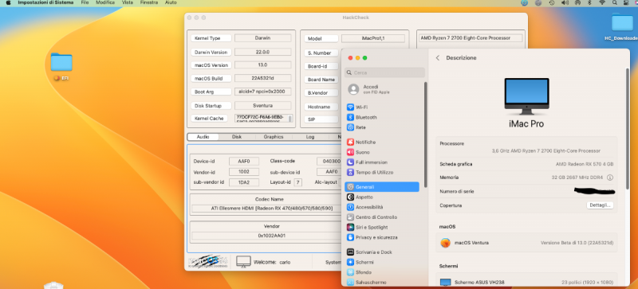Open the Aiuto menu
This screenshot has width=638, height=289.
pyautogui.click(x=171, y=2)
